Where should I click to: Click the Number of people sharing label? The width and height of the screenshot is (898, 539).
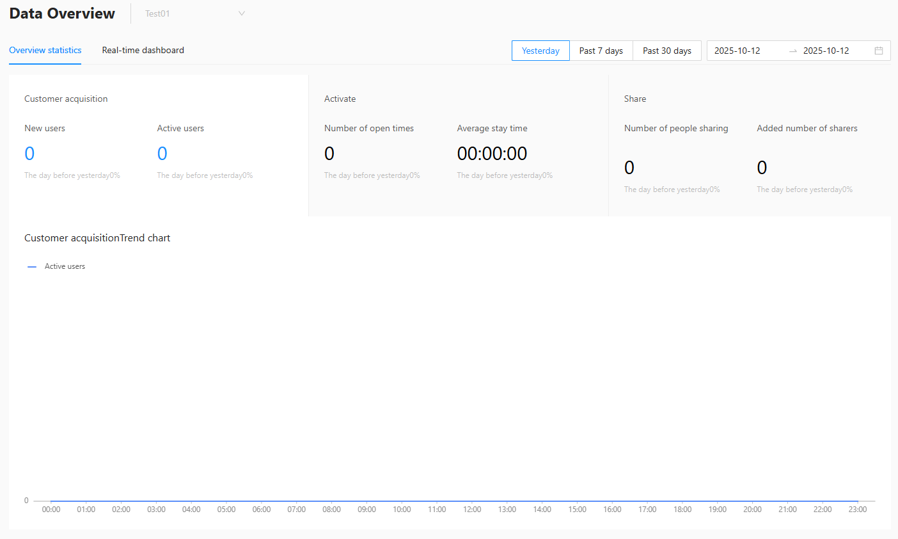coord(676,128)
